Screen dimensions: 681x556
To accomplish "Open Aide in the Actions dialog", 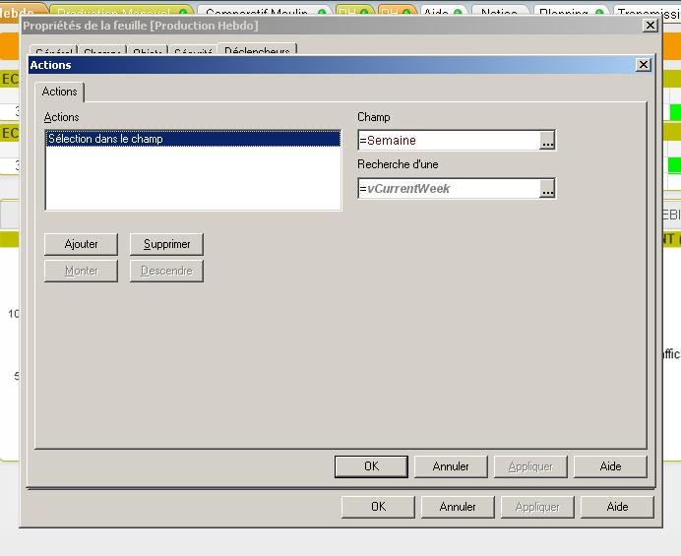I will pyautogui.click(x=610, y=466).
